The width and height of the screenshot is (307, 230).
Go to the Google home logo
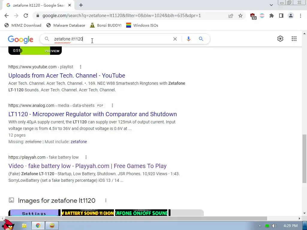click(x=21, y=39)
